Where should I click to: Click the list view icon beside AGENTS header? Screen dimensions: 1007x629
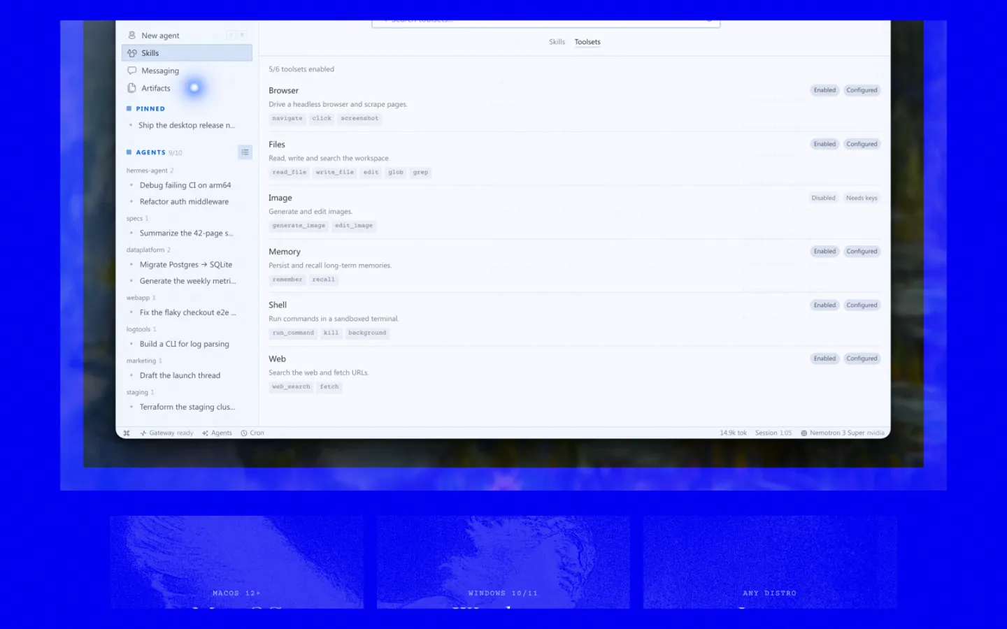pyautogui.click(x=245, y=152)
